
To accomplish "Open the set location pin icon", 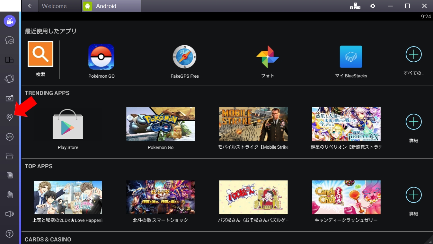I will pos(10,118).
